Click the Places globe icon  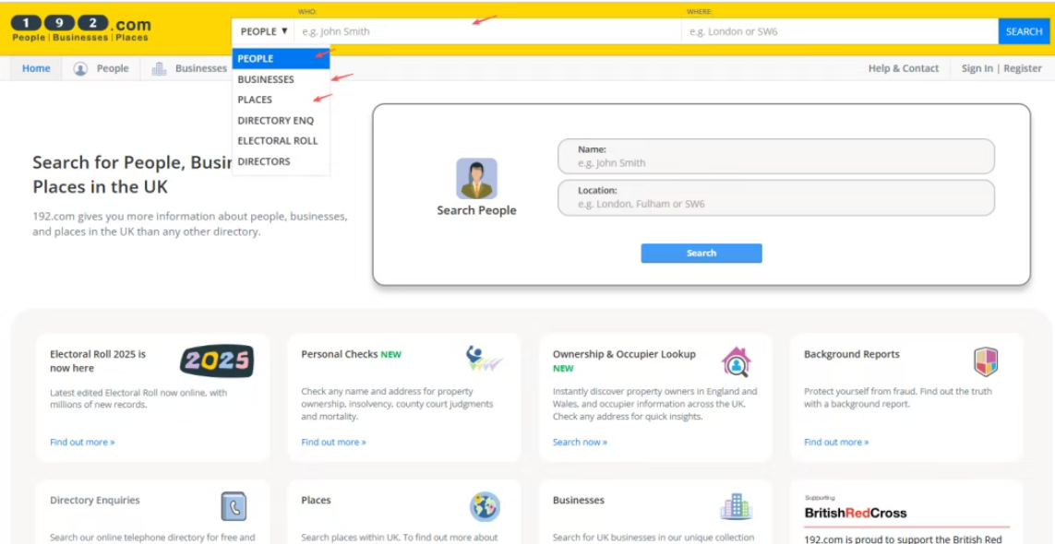pyautogui.click(x=485, y=506)
